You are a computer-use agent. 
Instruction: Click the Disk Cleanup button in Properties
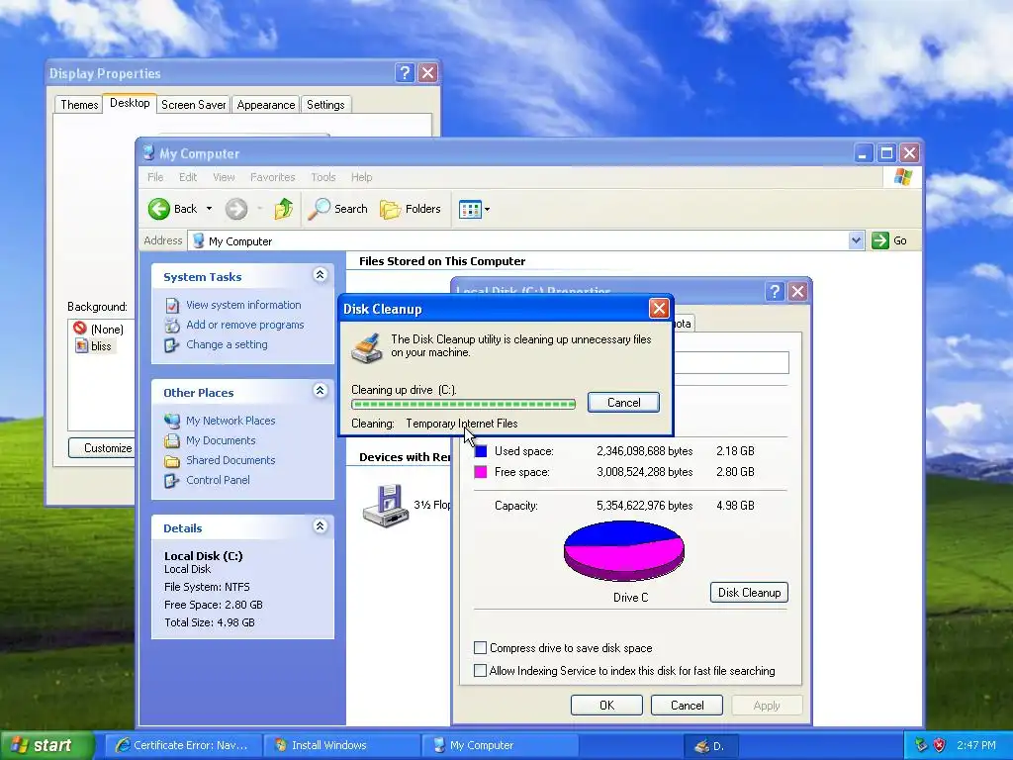point(749,593)
